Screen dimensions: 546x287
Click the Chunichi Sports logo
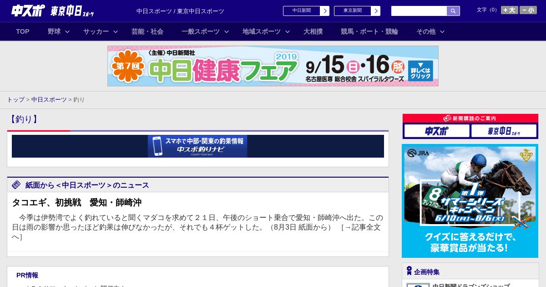pyautogui.click(x=28, y=11)
